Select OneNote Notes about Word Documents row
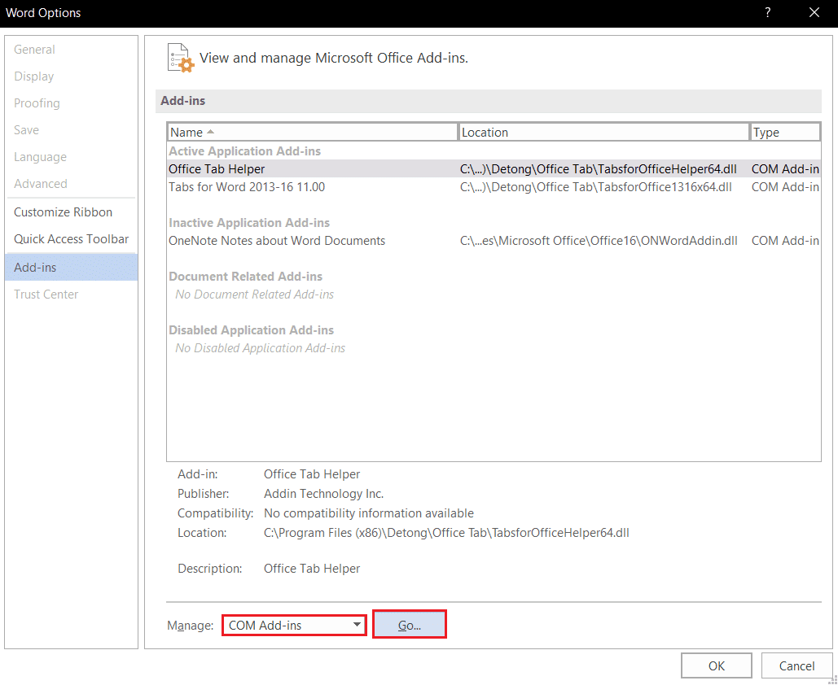838x685 pixels. [494, 241]
